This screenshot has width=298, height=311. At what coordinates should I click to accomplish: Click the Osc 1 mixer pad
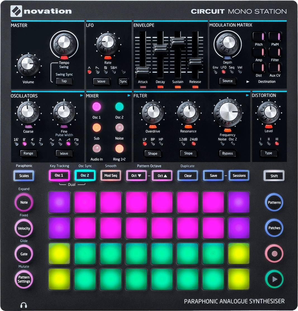(x=97, y=107)
